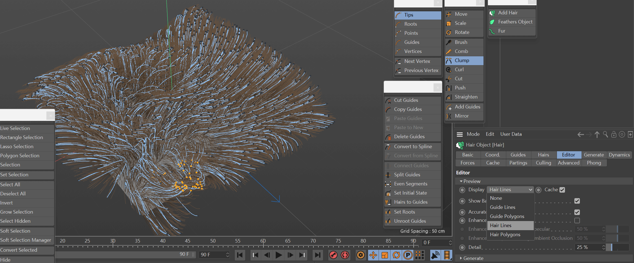Toggle the Cache checkbox
The width and height of the screenshot is (634, 263).
pos(562,190)
